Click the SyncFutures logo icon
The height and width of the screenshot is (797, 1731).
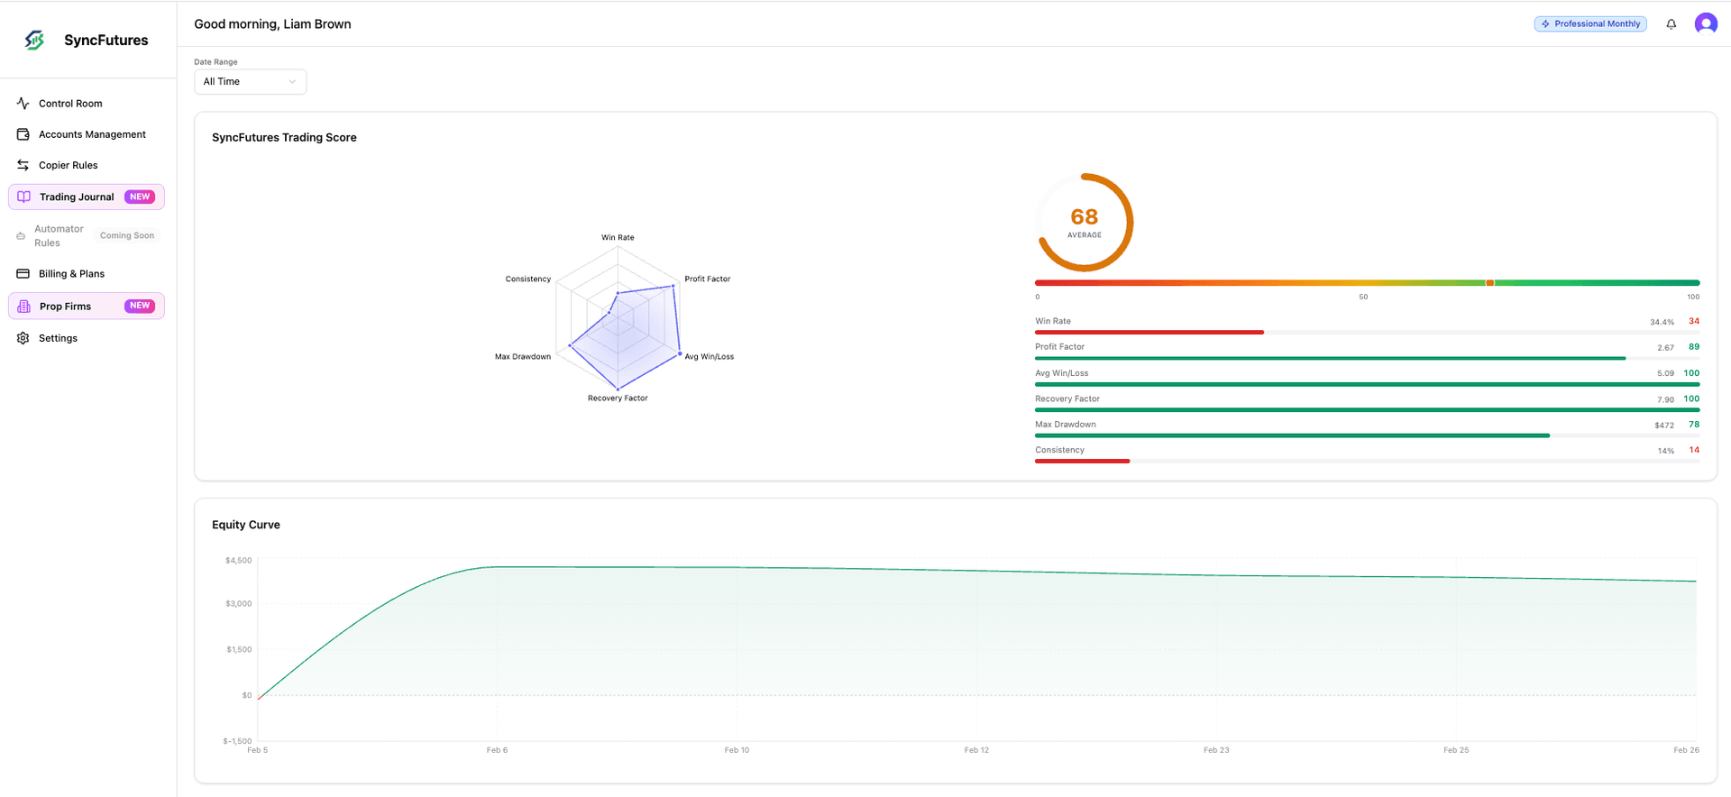pyautogui.click(x=34, y=40)
